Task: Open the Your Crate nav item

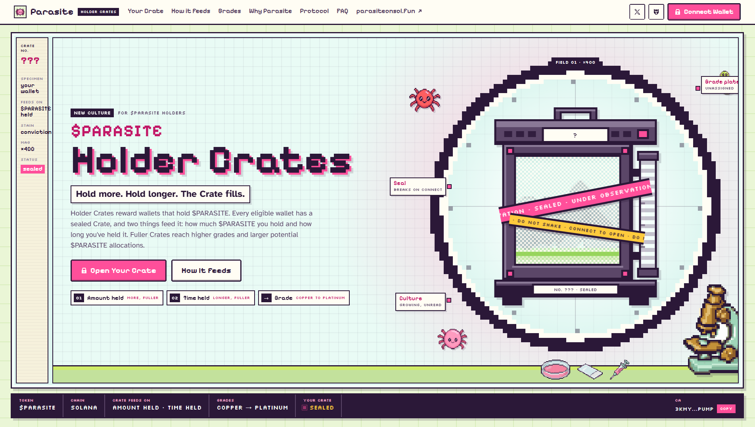Action: [x=146, y=11]
